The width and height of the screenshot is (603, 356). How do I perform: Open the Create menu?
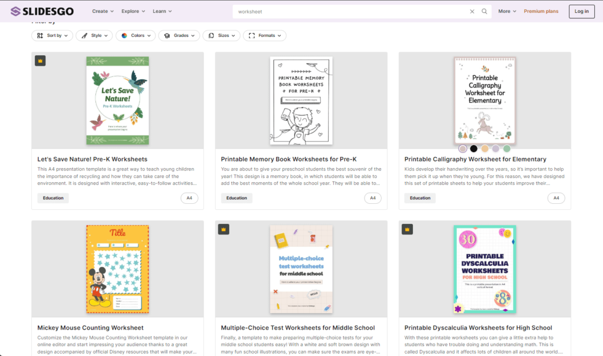click(103, 11)
